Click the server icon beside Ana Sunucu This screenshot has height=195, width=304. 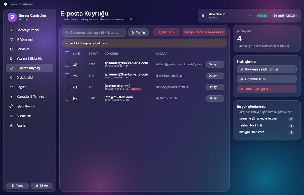[203, 16]
